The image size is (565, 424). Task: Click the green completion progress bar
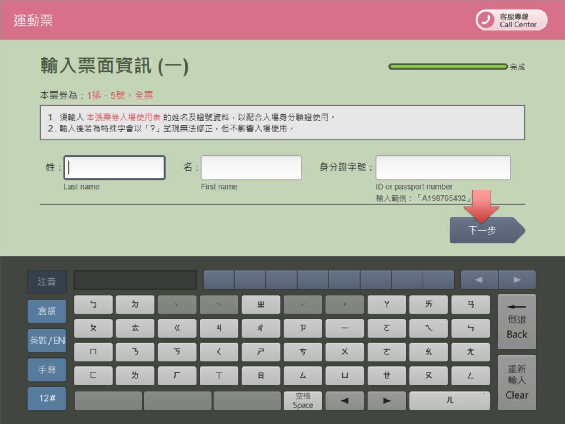point(447,67)
